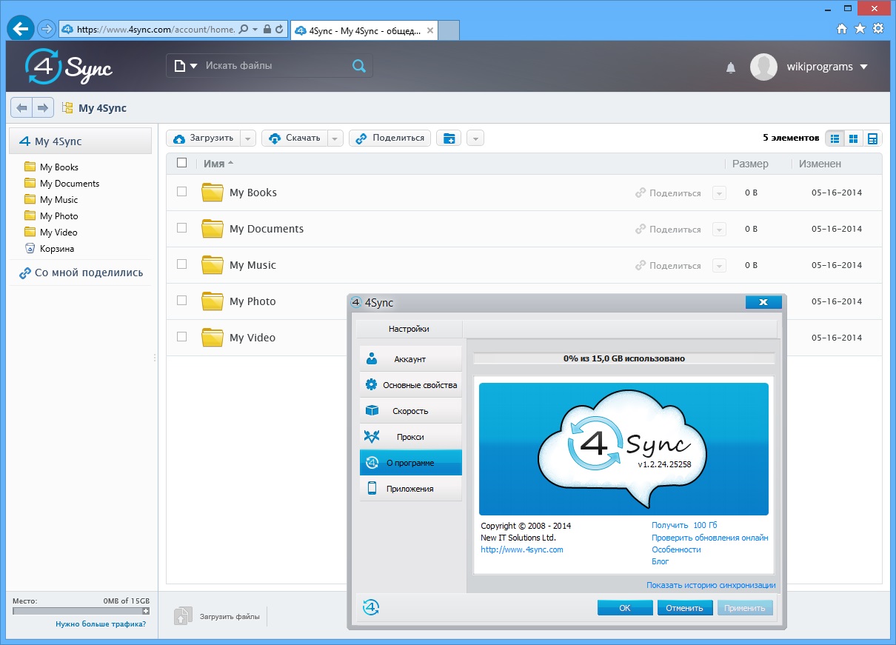Click Отменить in the 4Sync dialog
Image resolution: width=896 pixels, height=645 pixels.
click(x=684, y=608)
